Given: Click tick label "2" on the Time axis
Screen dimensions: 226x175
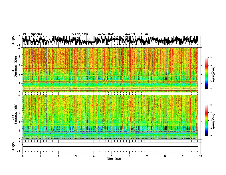Looking at the screenshot, I should pos(58,156).
